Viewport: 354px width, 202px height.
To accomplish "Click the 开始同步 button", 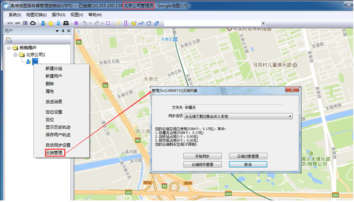I will click(x=202, y=156).
